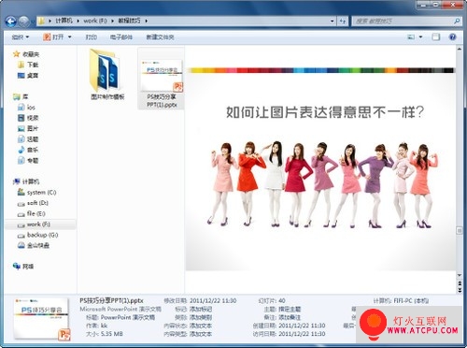The width and height of the screenshot is (467, 348).
Task: Click the preview pane vertical scrollbar handle
Action: coord(460,231)
